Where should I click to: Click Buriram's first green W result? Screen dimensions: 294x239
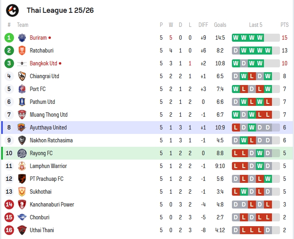(236, 38)
